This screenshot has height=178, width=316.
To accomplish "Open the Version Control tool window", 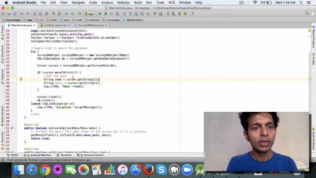I will [90, 155].
